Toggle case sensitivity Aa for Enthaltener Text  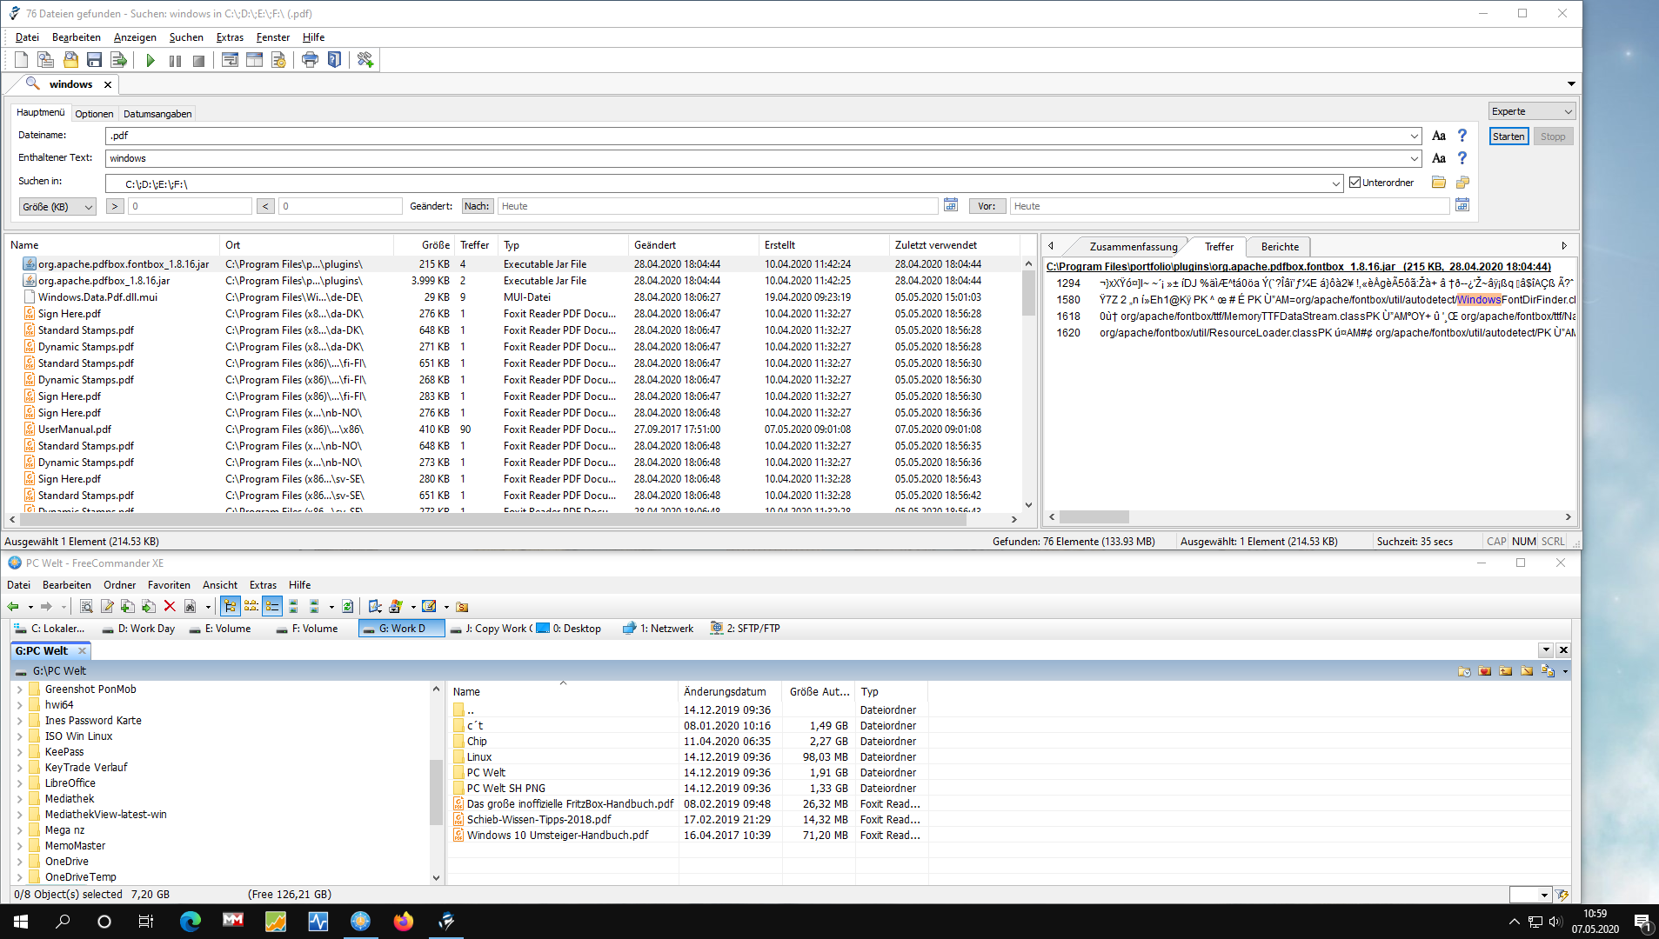click(x=1439, y=158)
